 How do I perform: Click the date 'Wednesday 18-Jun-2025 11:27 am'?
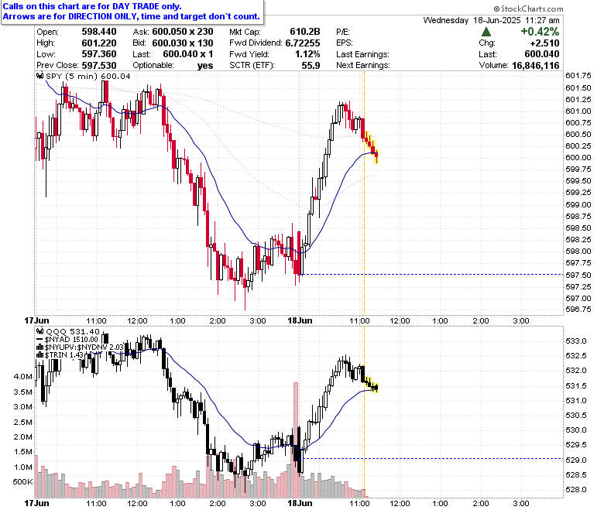491,20
